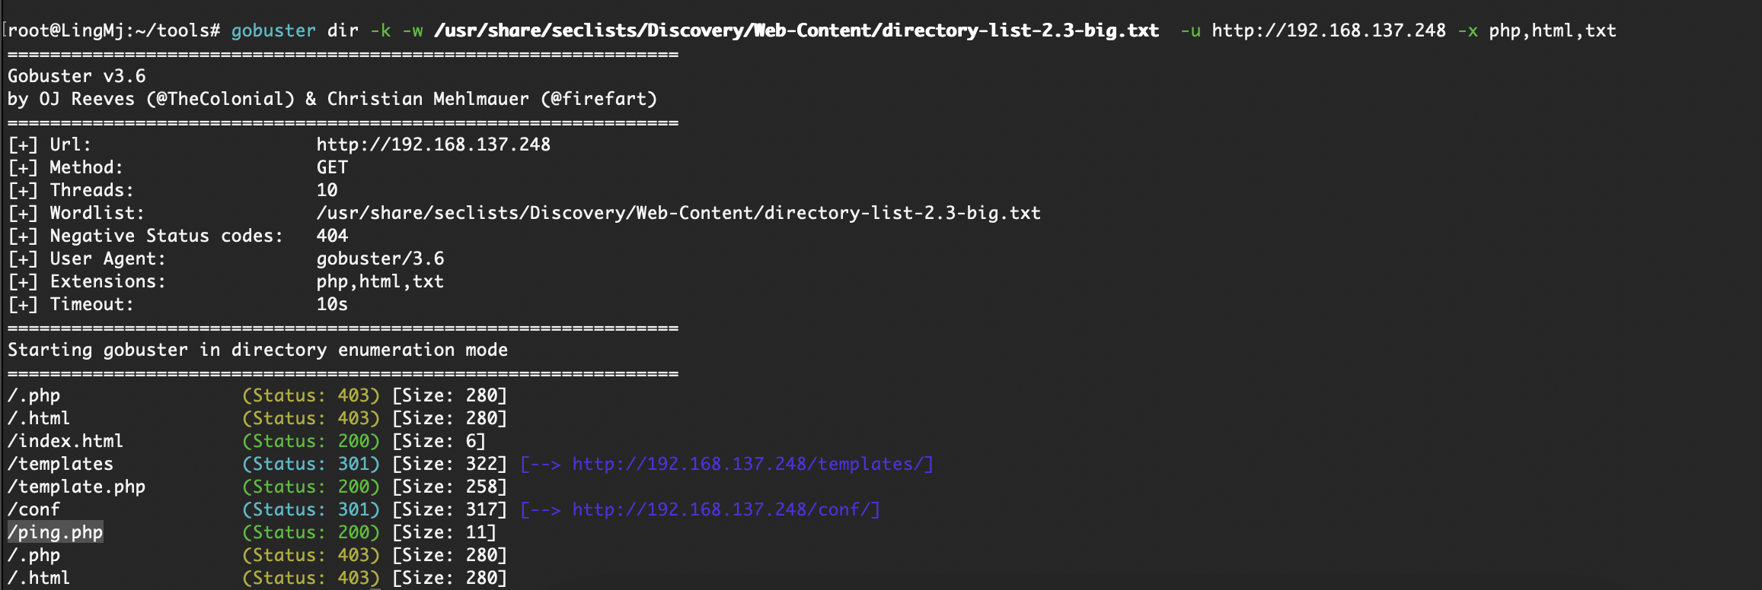
Task: Click the target URL in the command line
Action: click(1329, 30)
